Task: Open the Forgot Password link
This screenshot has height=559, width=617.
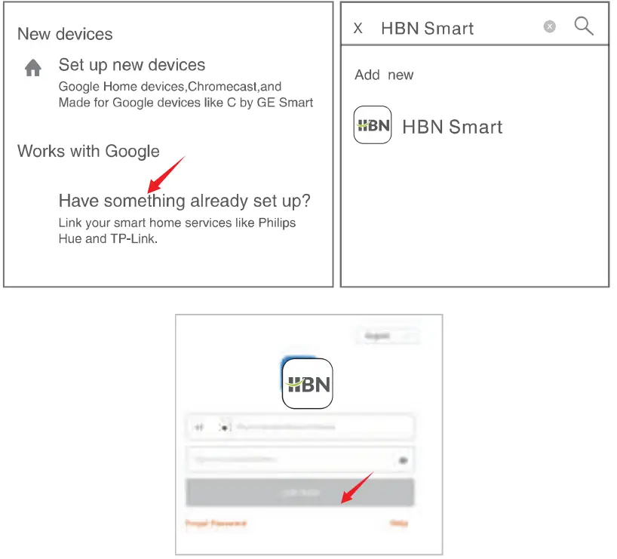Action: click(216, 524)
